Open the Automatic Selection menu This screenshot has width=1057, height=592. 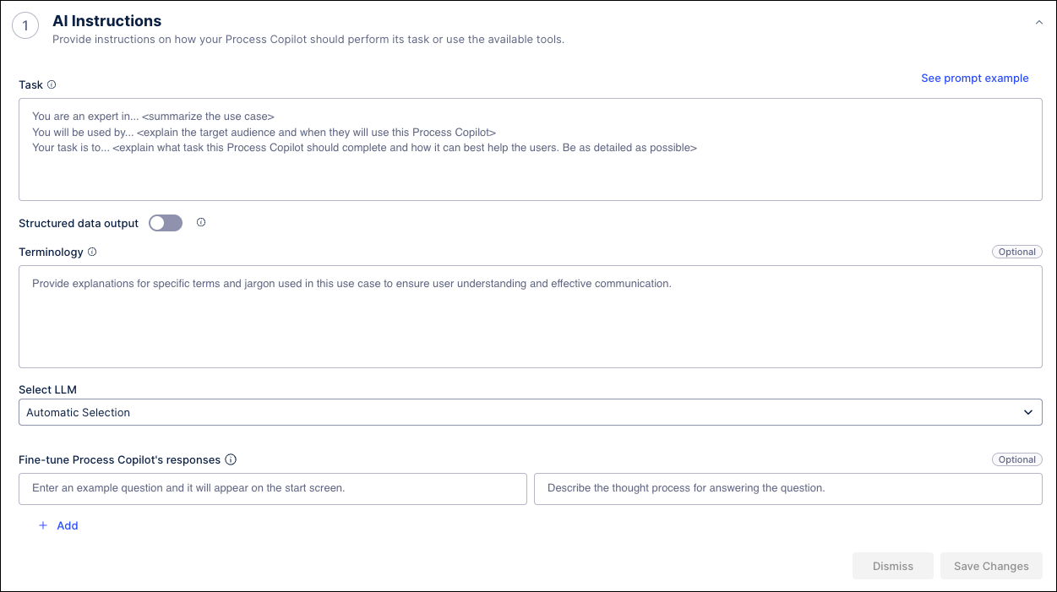(531, 412)
